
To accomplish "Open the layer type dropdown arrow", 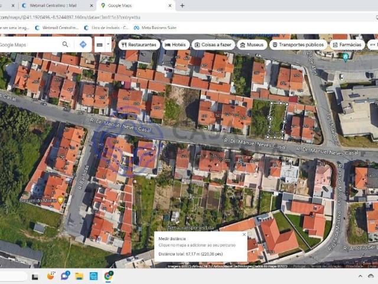I will (x=108, y=44).
